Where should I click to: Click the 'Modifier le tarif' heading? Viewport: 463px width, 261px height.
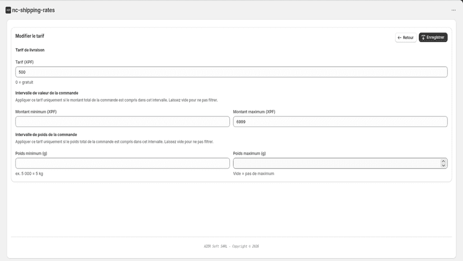click(x=30, y=36)
